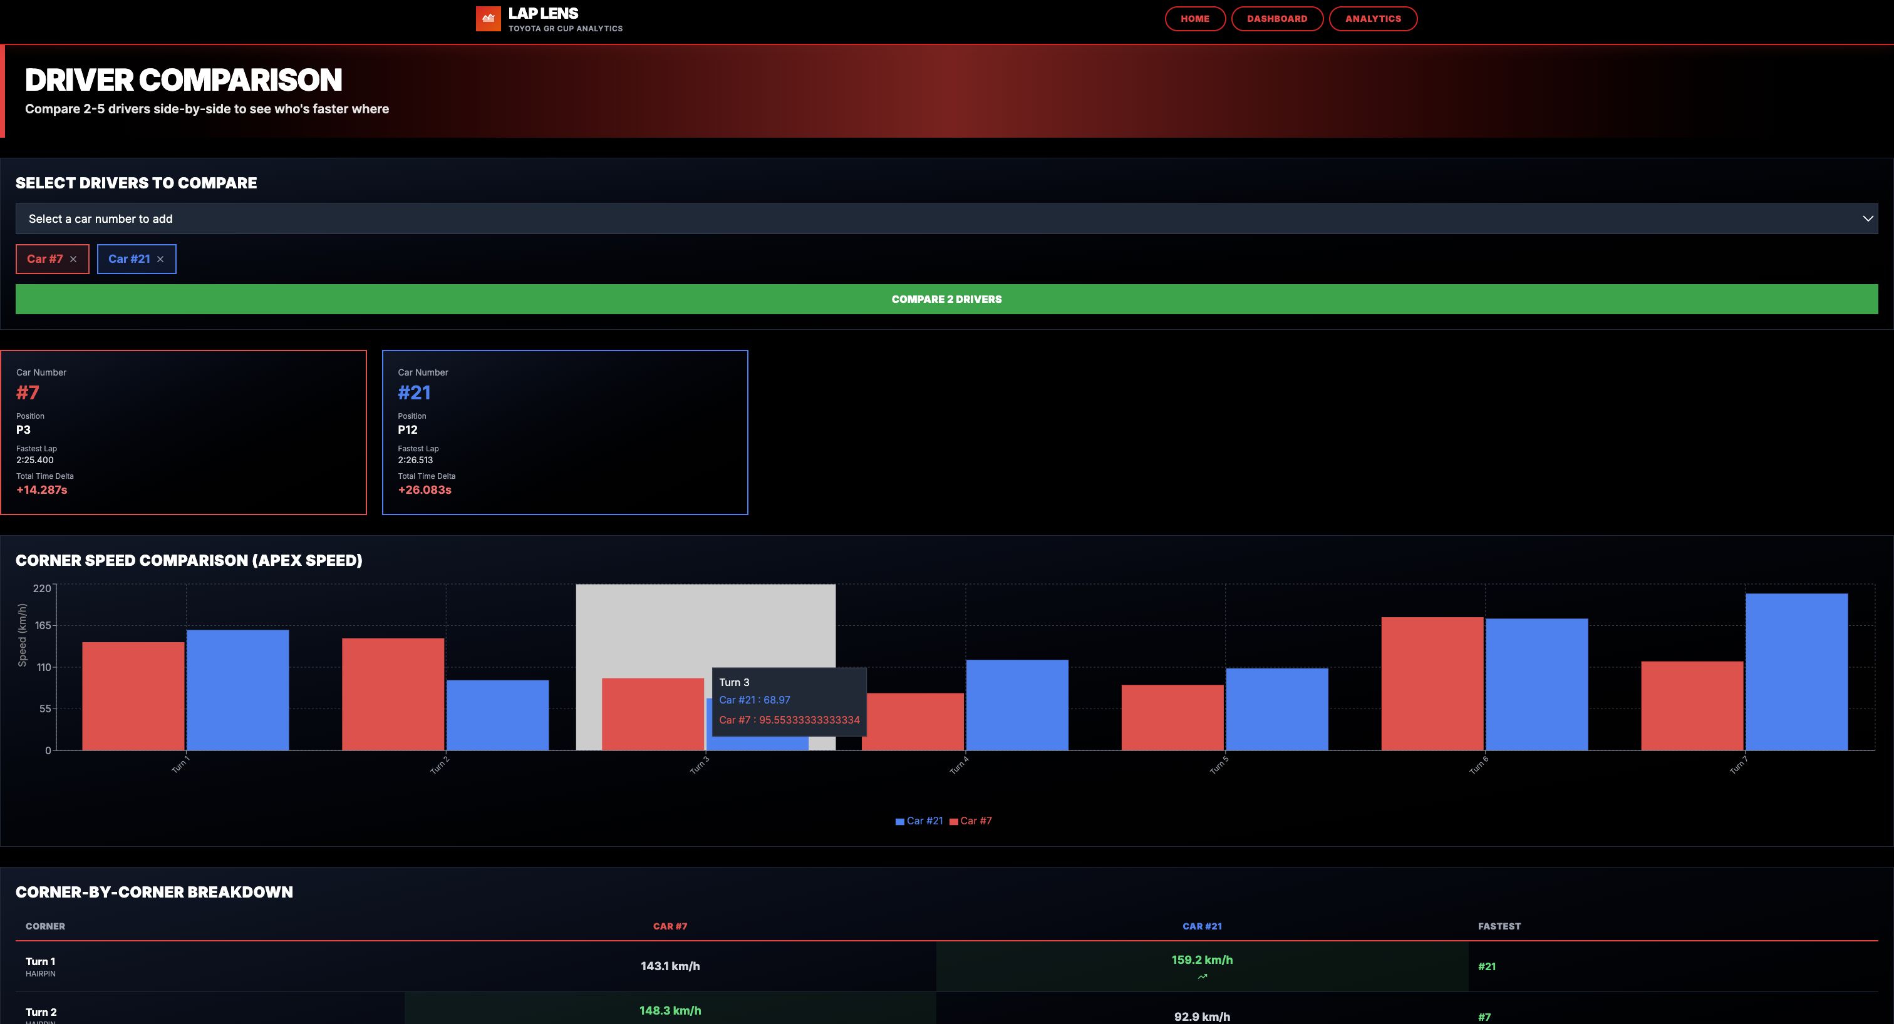
Task: Remove Car #21 with its X icon
Action: 160,259
